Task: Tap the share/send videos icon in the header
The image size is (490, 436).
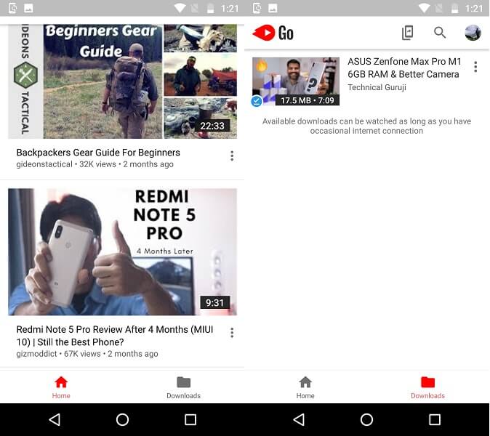Action: click(x=407, y=33)
